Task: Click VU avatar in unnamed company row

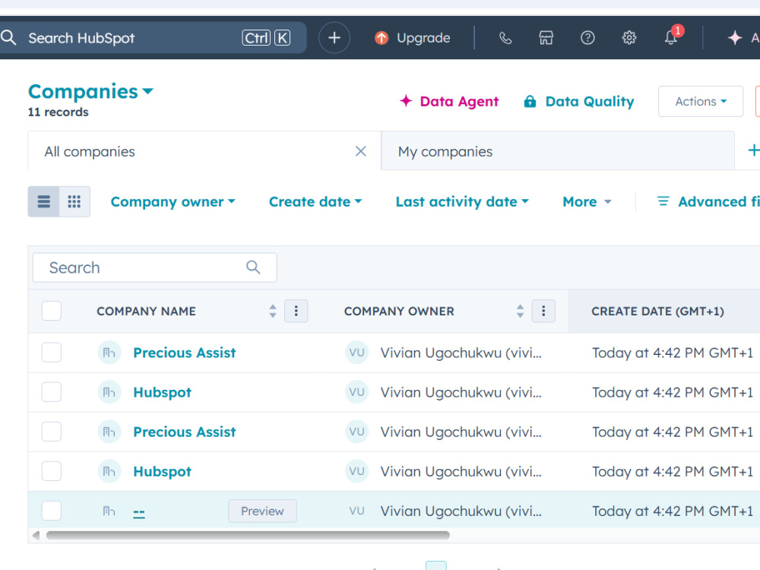Action: (356, 511)
